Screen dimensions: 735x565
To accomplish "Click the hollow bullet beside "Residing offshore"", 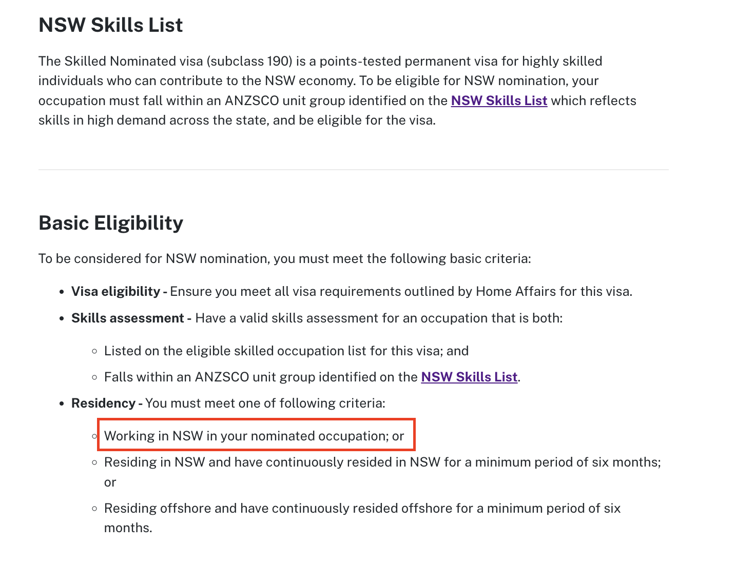I will coord(94,509).
